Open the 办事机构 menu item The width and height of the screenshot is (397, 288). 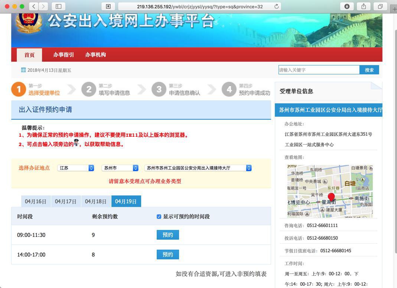point(95,55)
